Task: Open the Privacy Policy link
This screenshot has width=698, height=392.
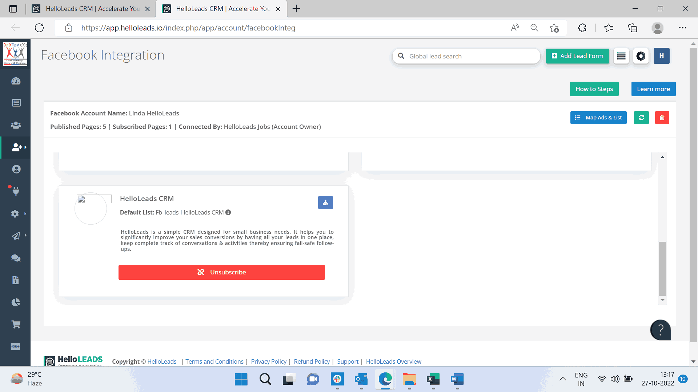Action: (x=269, y=362)
